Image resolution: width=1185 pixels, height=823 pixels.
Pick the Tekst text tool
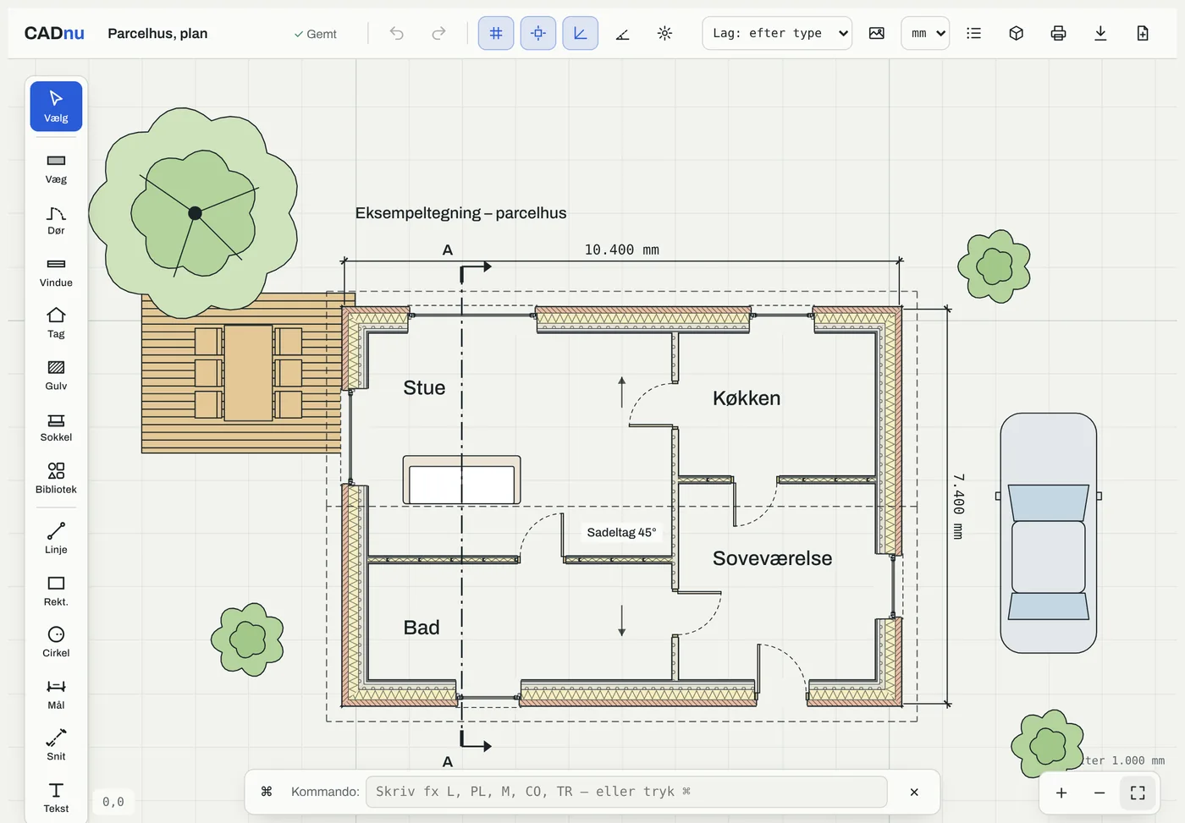point(56,798)
